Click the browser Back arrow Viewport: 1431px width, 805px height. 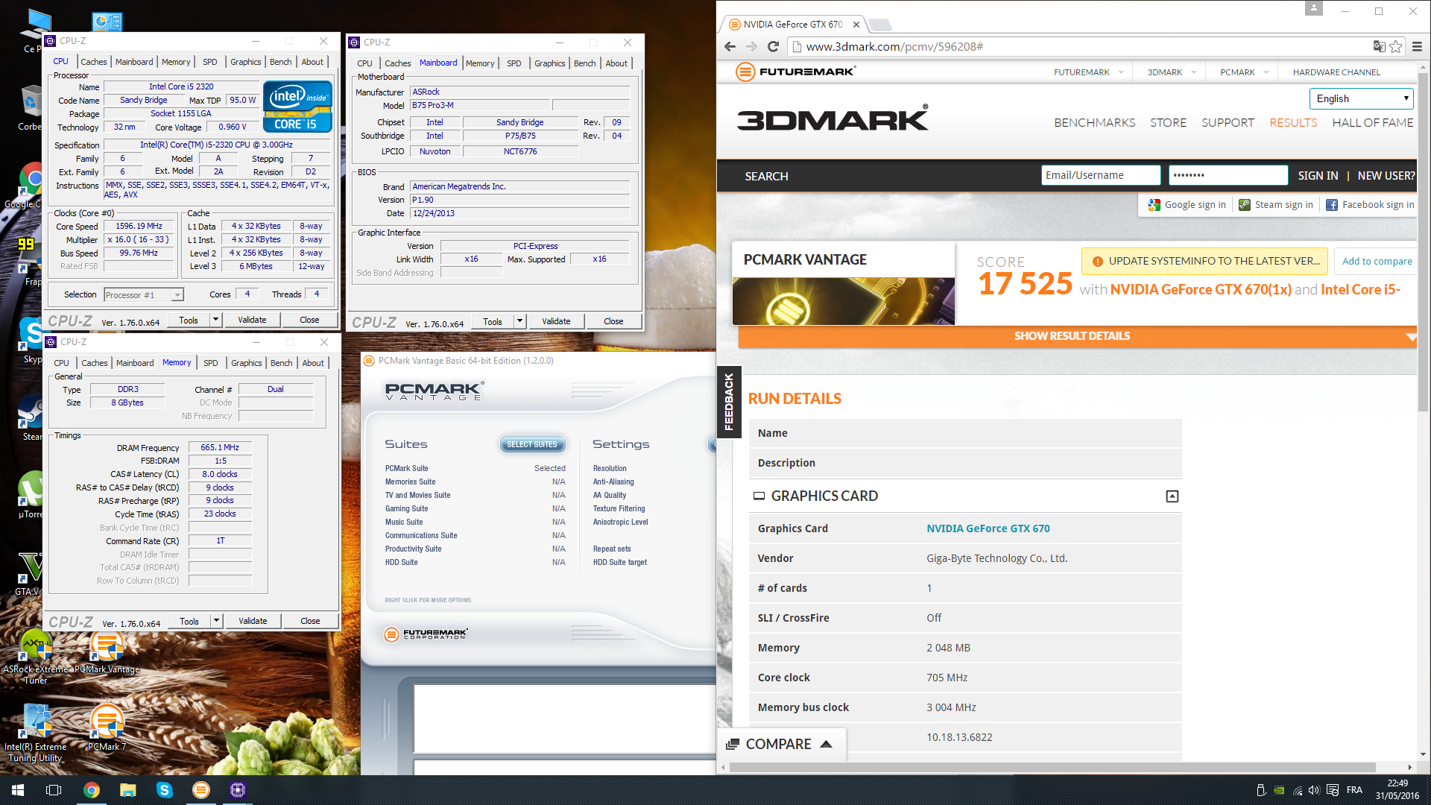click(730, 46)
